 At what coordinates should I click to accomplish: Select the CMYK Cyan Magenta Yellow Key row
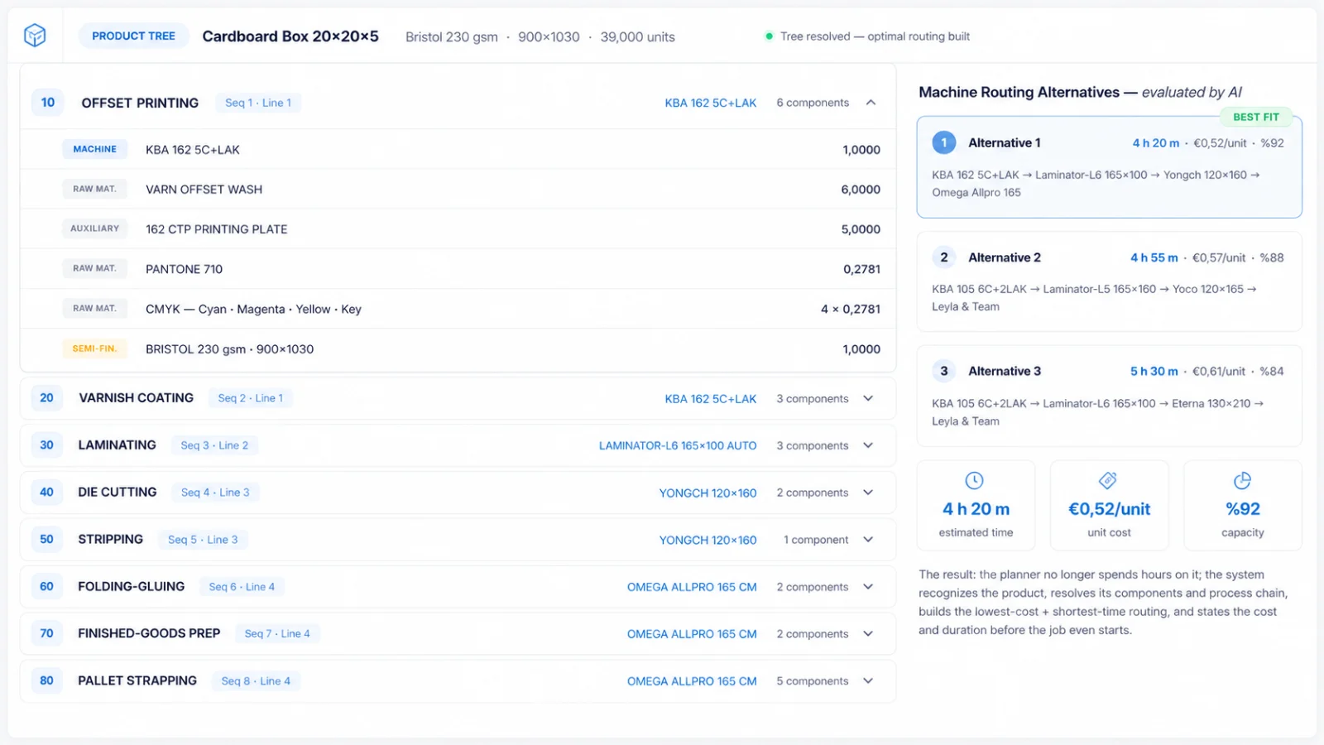458,309
